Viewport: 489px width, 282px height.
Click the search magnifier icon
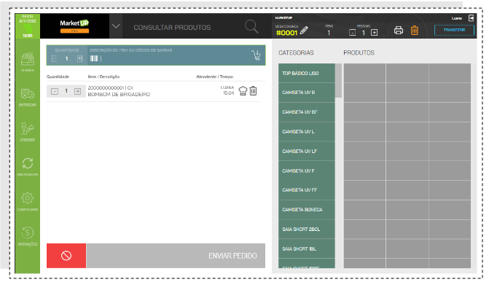coord(251,27)
